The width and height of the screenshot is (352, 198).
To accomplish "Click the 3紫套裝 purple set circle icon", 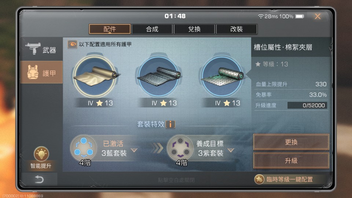I will coord(180,148).
